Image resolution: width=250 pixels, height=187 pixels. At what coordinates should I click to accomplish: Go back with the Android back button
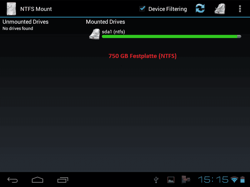pos(12,180)
